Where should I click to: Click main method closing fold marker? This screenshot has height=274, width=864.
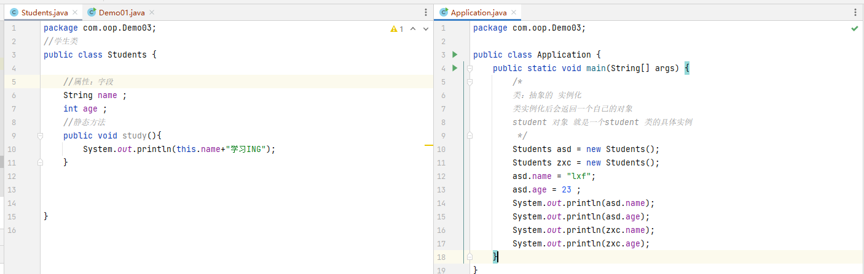(469, 257)
